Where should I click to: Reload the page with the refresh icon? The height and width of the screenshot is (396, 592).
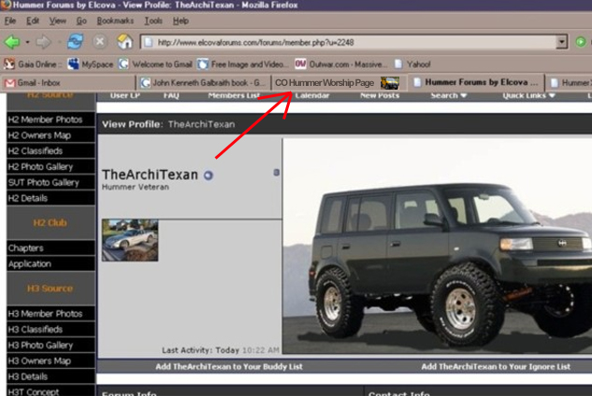75,41
